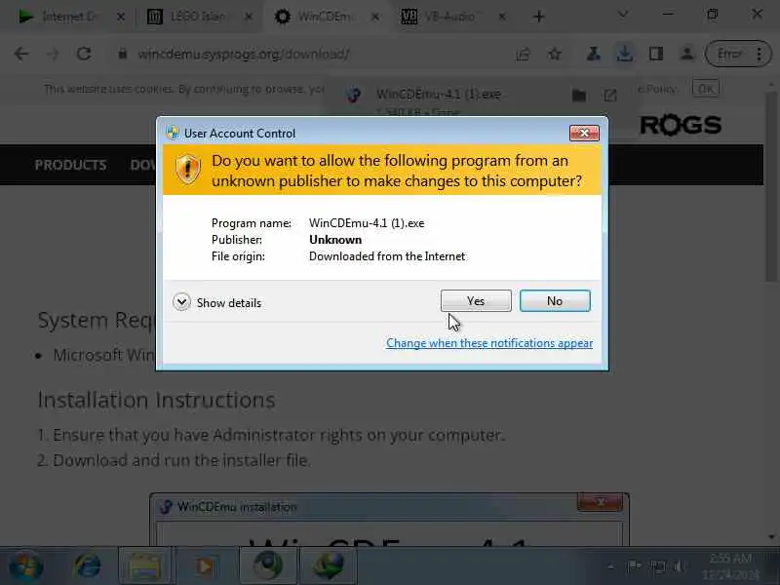
Task: Open the media player taskbar icon
Action: [205, 566]
